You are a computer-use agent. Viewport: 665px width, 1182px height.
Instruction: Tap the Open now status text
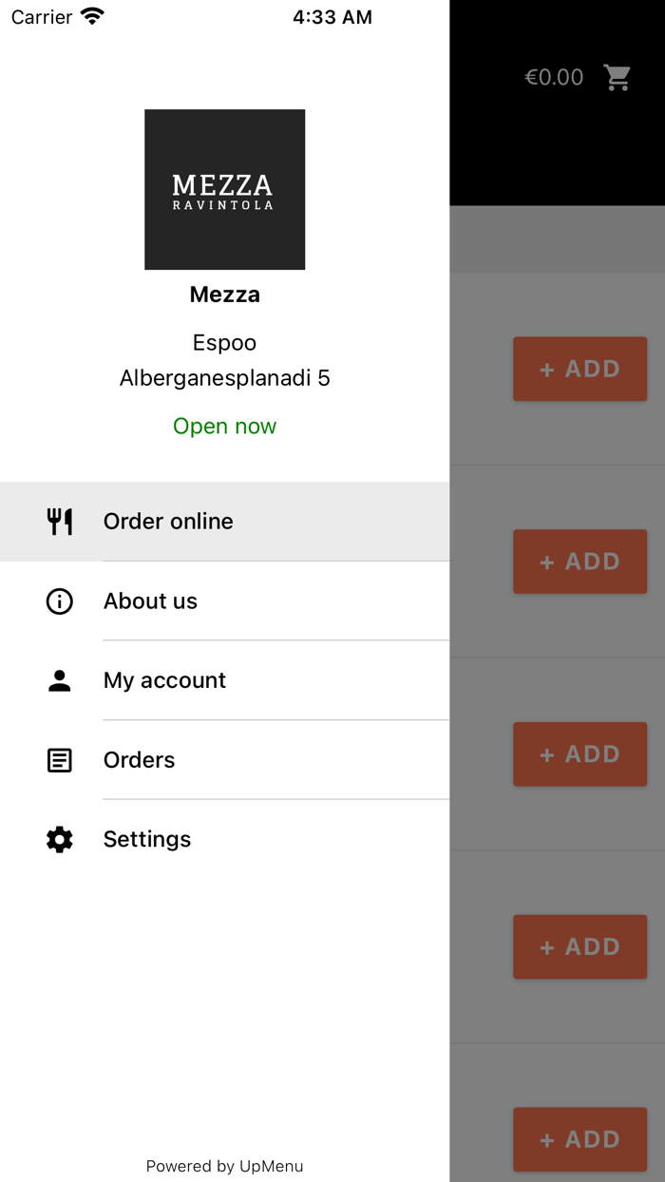224,426
